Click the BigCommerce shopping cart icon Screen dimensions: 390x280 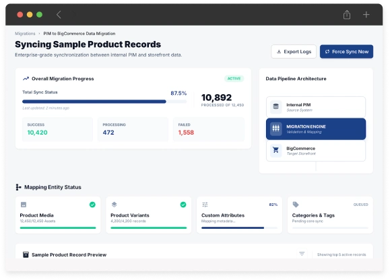click(x=276, y=150)
